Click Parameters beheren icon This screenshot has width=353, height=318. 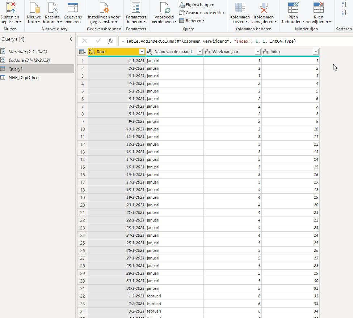pos(136,8)
